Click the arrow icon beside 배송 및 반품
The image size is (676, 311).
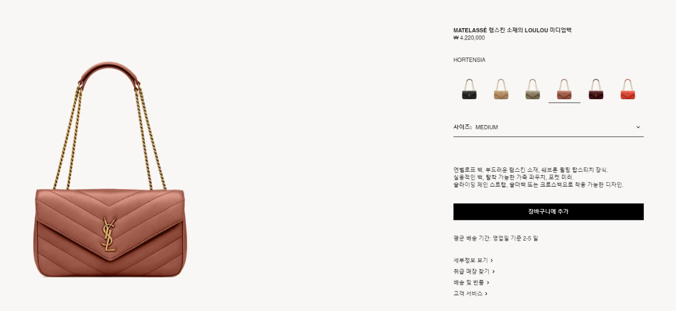pos(488,282)
